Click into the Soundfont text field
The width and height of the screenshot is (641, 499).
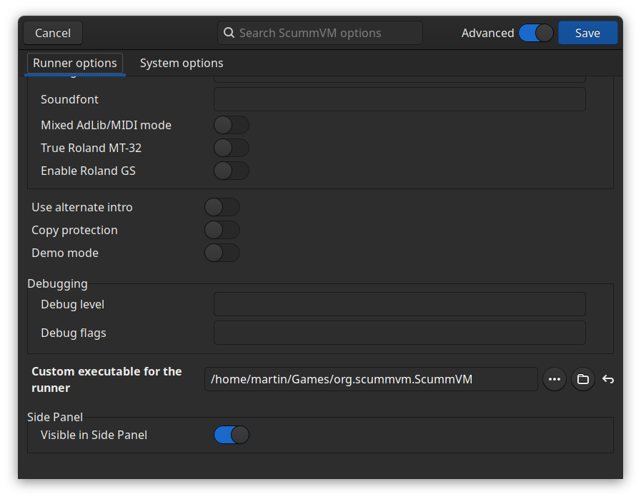coord(399,99)
